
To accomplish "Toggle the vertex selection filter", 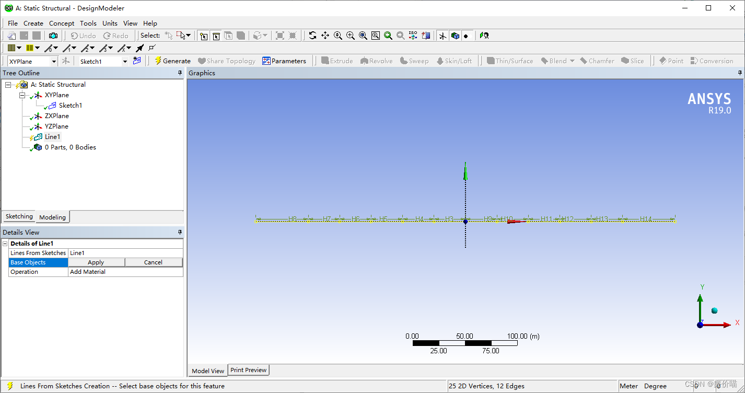I will [203, 36].
